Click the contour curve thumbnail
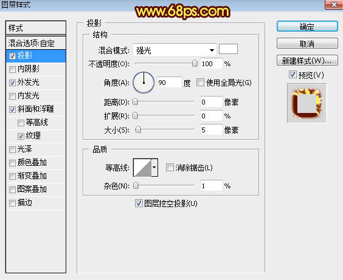This screenshot has height=280, width=343. 142,168
